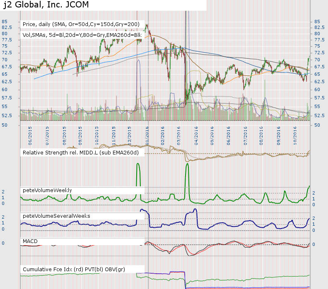Click the 50 value on left price axis
This screenshot has height=289, width=328.
tap(5, 125)
